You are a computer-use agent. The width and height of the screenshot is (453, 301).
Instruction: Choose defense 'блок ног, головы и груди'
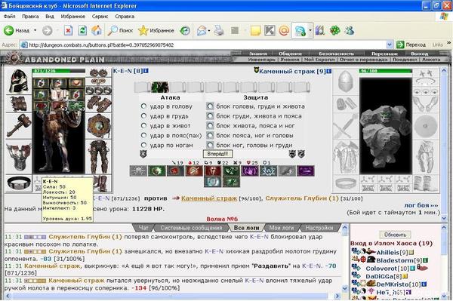coord(210,145)
